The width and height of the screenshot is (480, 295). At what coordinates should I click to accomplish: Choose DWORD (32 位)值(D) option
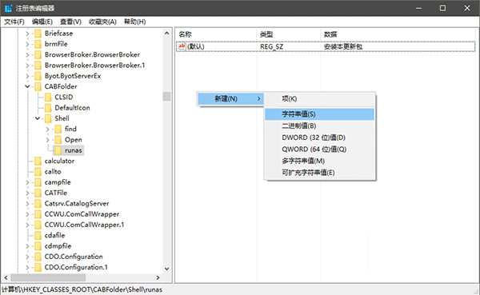pyautogui.click(x=319, y=138)
